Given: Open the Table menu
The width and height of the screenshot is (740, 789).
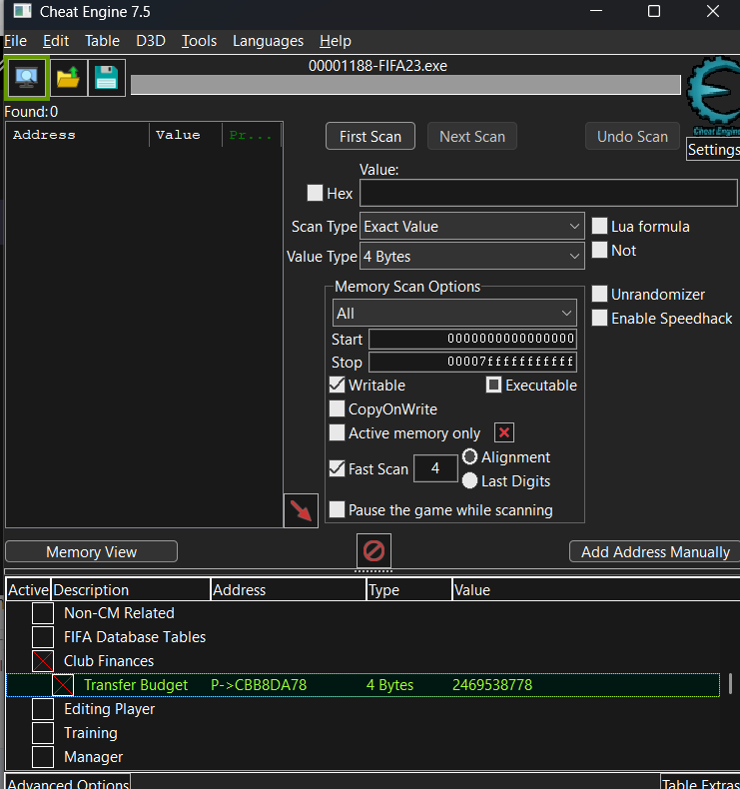Looking at the screenshot, I should pyautogui.click(x=102, y=41).
